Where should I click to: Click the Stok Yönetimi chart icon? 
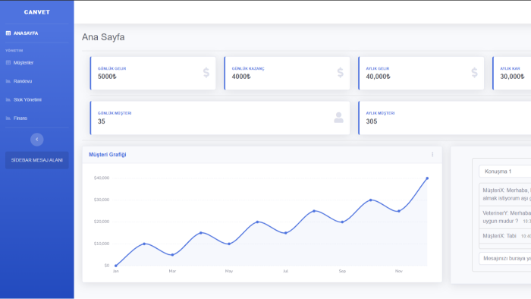coord(8,99)
